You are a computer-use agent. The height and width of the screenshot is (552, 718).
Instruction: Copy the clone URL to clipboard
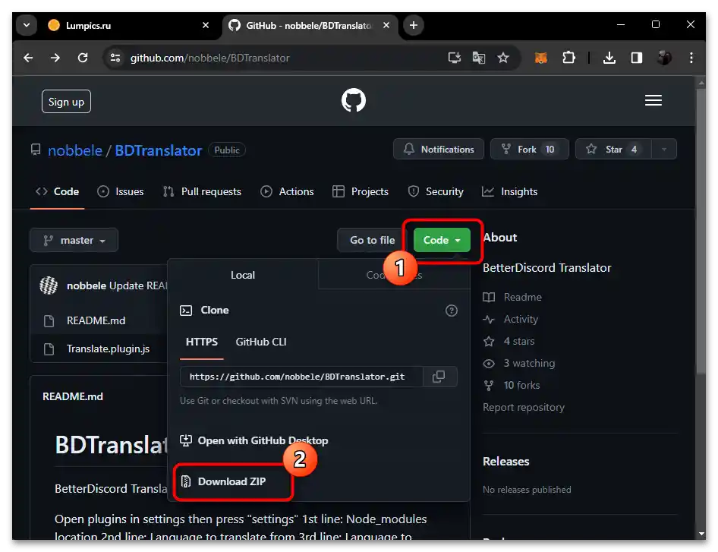point(439,377)
